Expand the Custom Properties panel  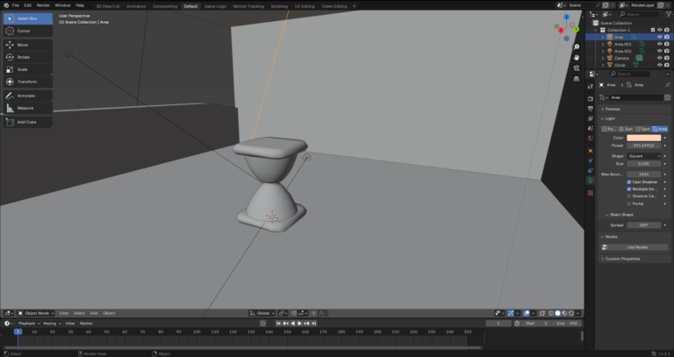(x=623, y=259)
